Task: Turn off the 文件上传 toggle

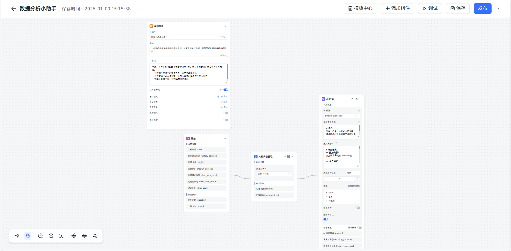Action: (226, 90)
